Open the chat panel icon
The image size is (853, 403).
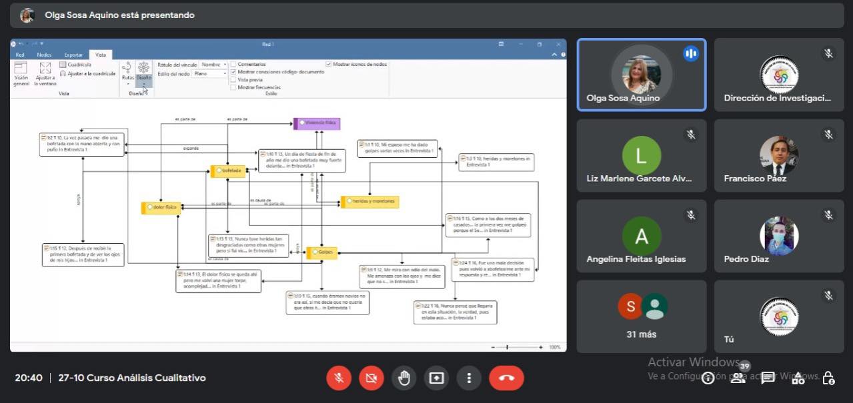pyautogui.click(x=768, y=378)
